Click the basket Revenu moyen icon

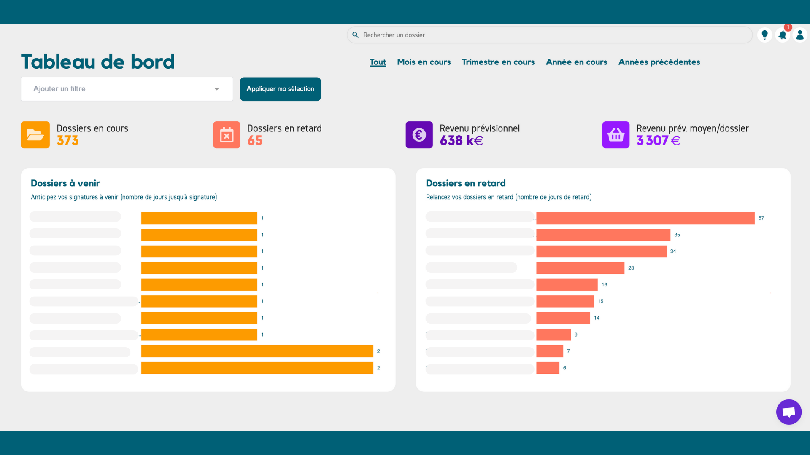click(x=616, y=135)
